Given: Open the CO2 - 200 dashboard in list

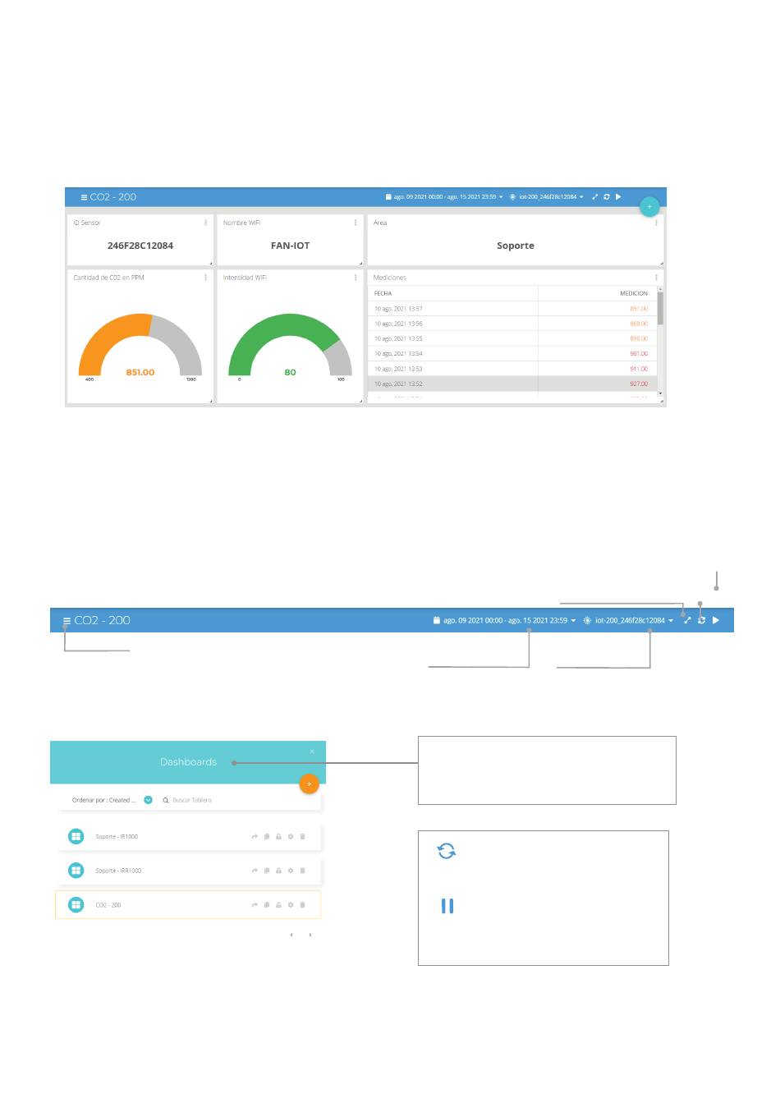Looking at the screenshot, I should pos(108,905).
